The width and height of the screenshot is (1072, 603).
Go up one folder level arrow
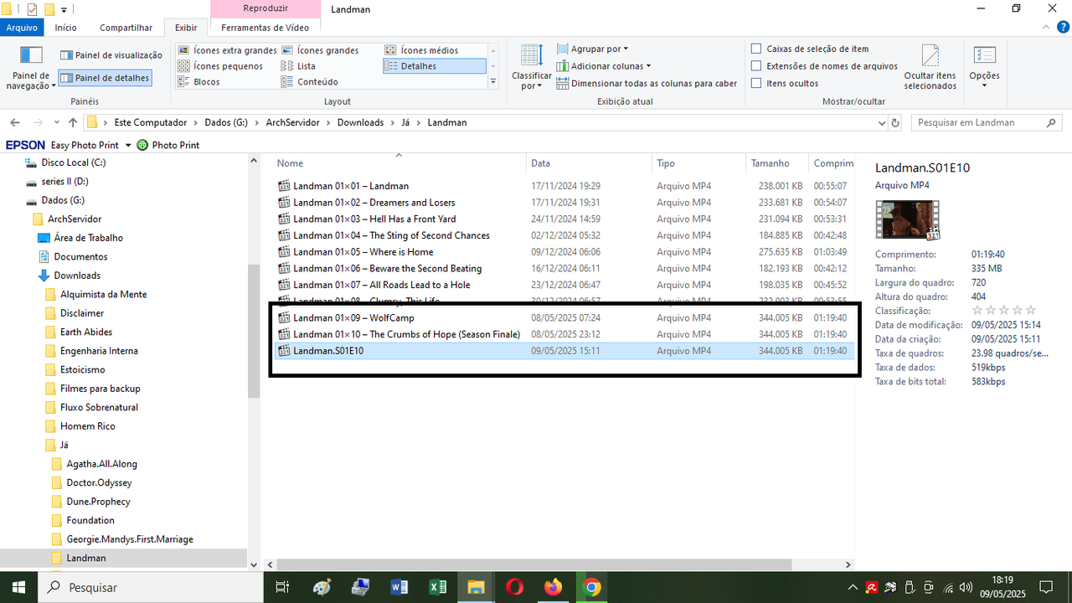[73, 122]
